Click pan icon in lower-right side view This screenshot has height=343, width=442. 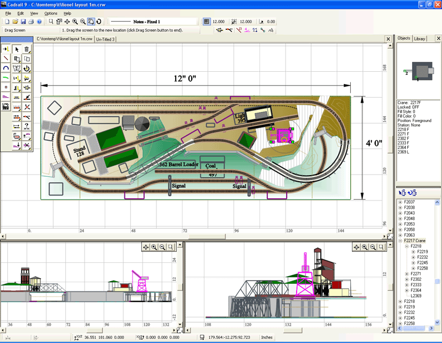356,247
